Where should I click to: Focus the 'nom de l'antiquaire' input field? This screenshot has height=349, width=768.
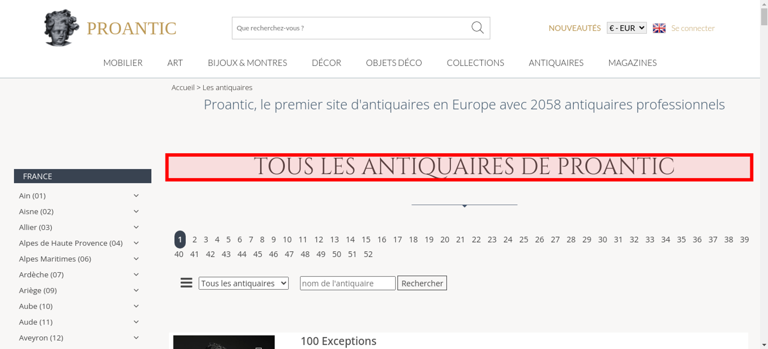[347, 283]
